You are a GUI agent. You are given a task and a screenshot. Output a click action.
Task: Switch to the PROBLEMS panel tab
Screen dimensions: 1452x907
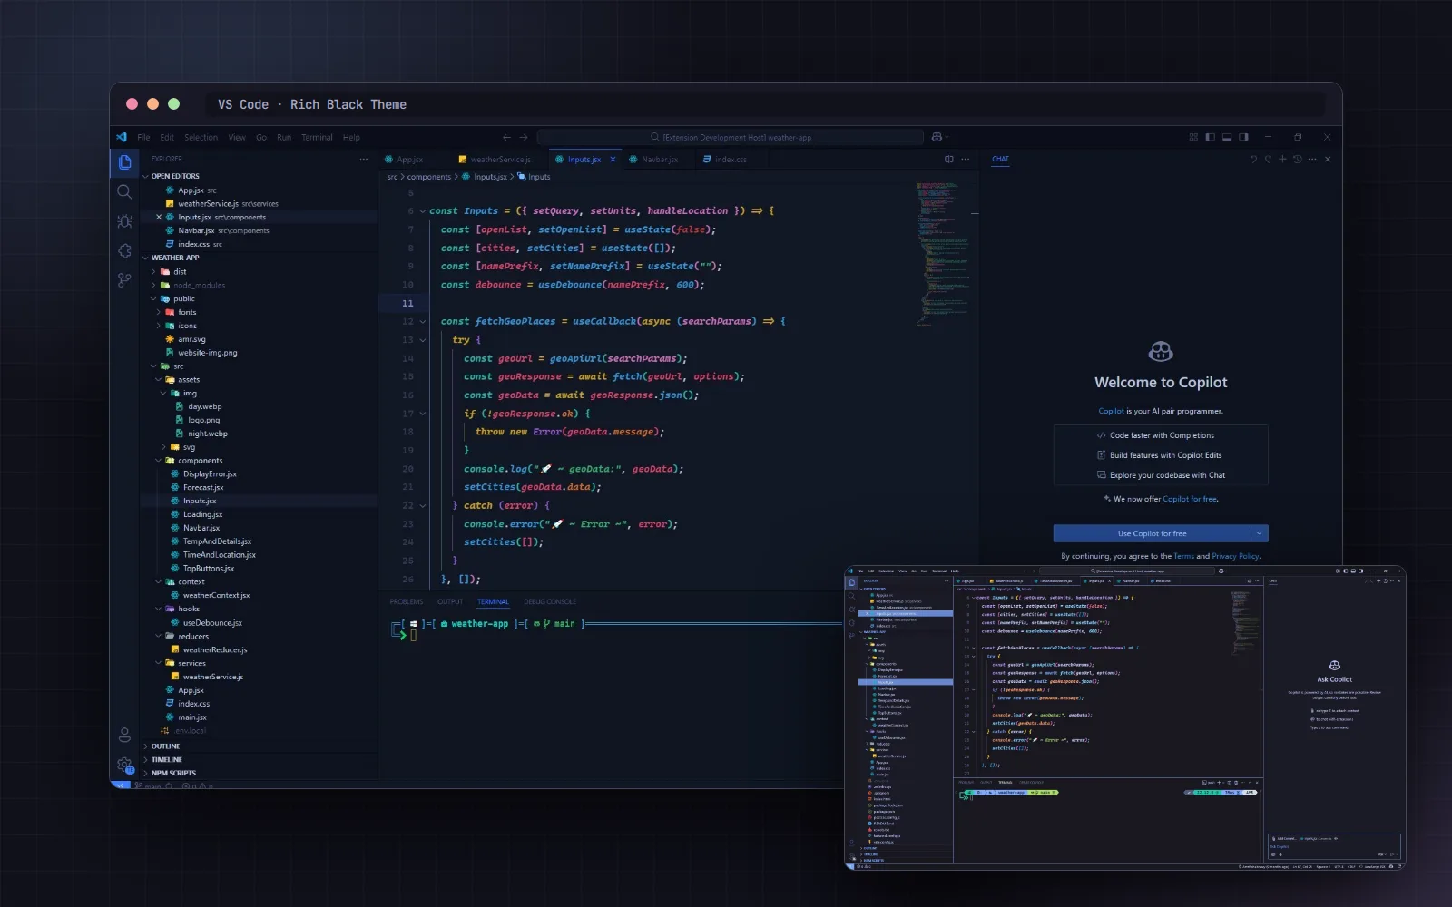click(x=407, y=601)
